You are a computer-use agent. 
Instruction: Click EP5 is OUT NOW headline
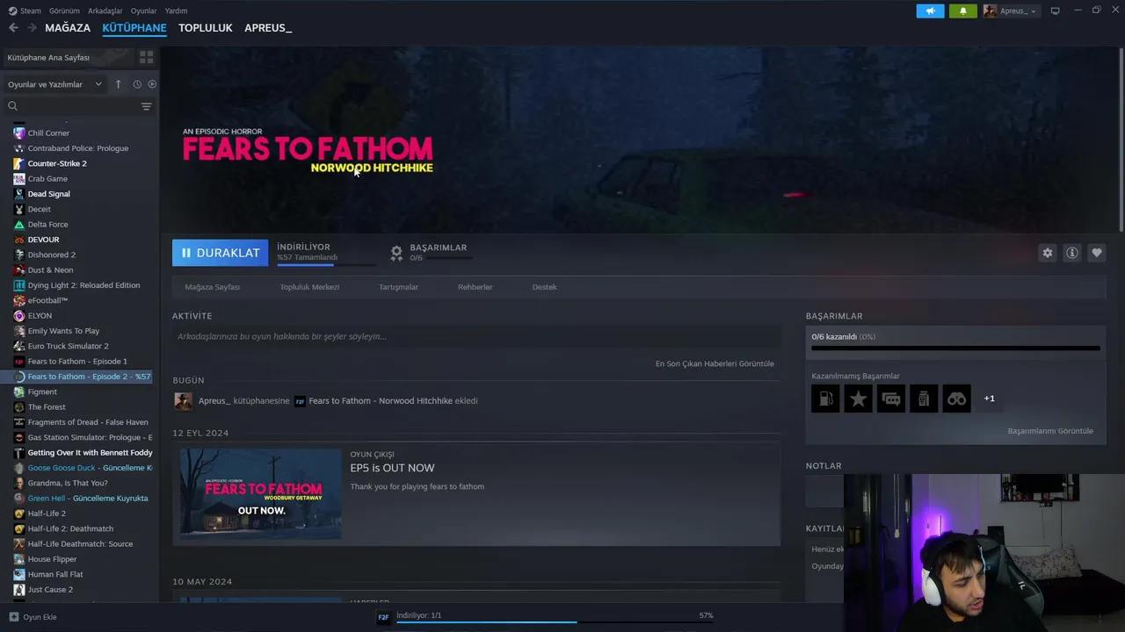point(392,468)
